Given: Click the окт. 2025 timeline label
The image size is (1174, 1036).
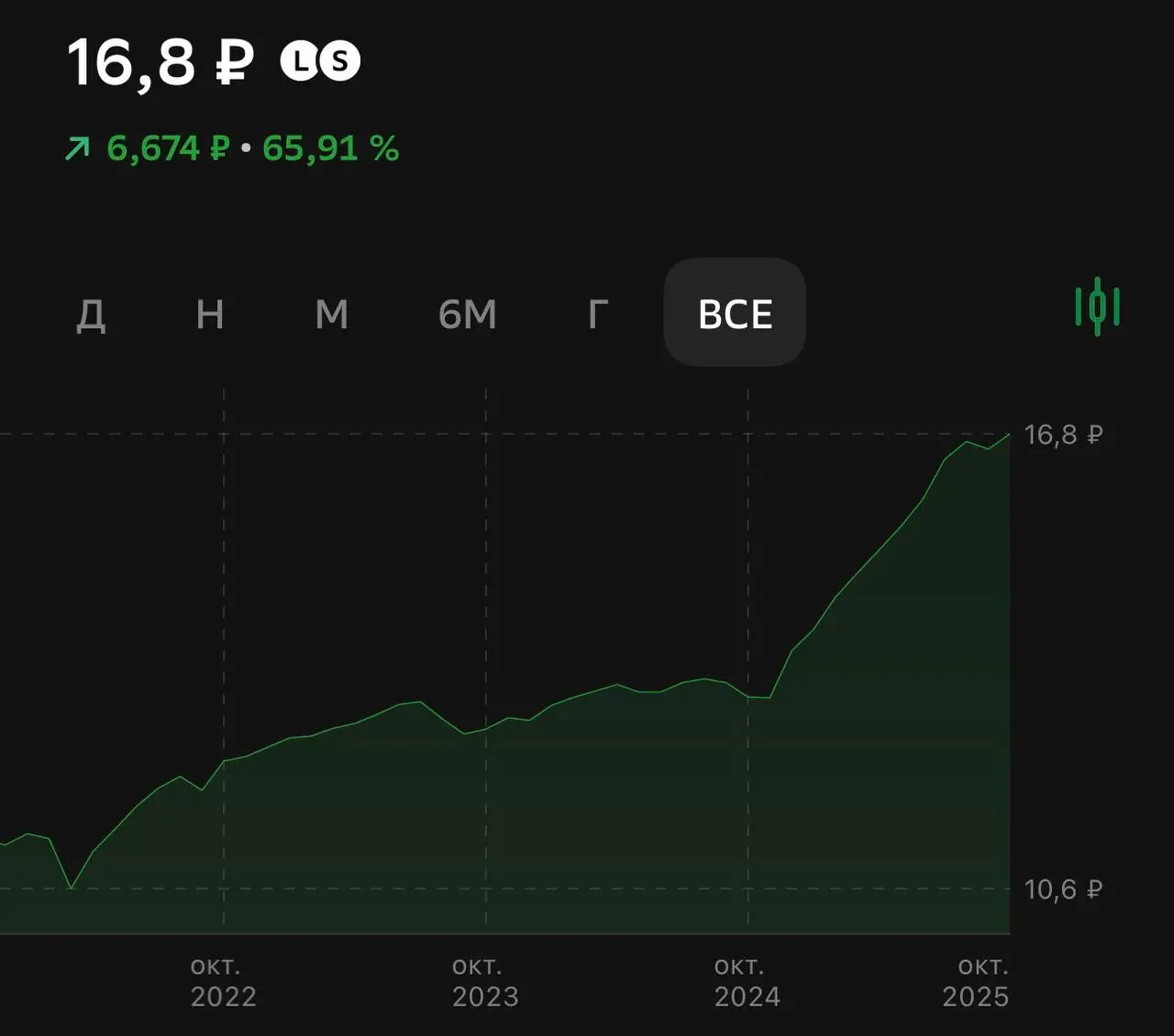Looking at the screenshot, I should click(x=976, y=982).
